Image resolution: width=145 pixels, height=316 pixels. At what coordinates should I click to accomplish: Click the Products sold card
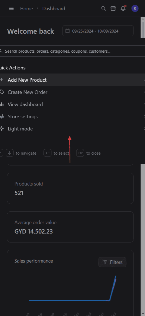(x=70, y=188)
